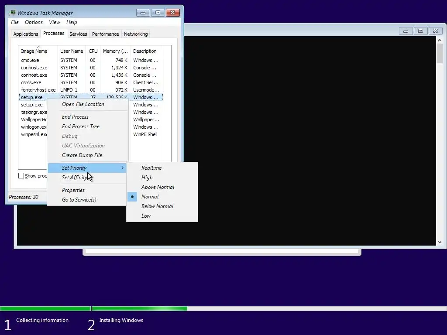Set priority to High

[x=162, y=178]
